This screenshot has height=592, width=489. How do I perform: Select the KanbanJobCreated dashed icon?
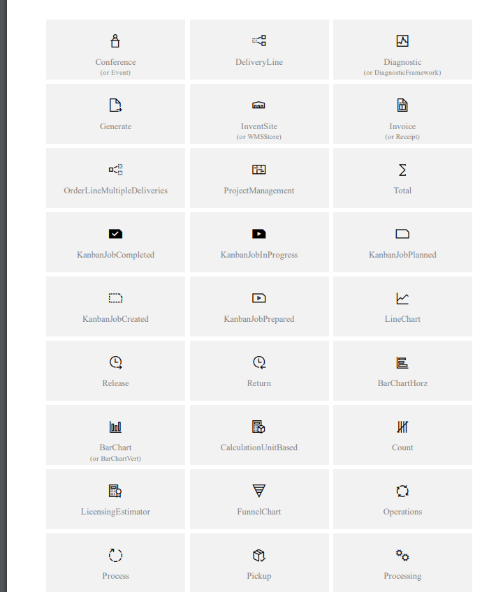(x=115, y=298)
